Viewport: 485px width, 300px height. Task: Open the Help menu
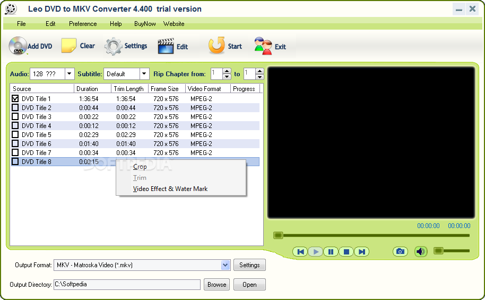tap(116, 24)
